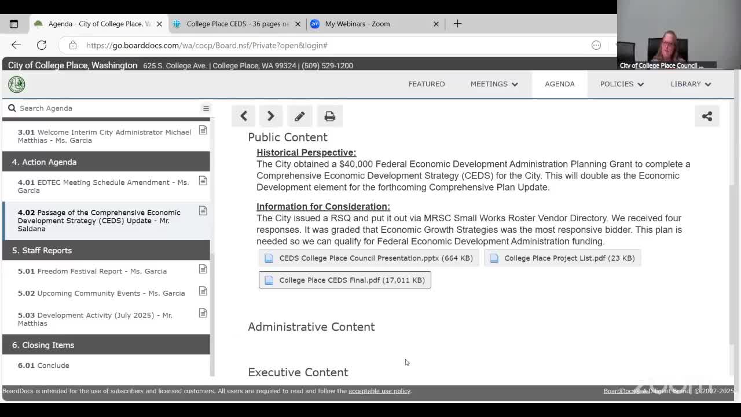The height and width of the screenshot is (417, 741).
Task: Toggle the agenda list menu icon
Action: [x=206, y=108]
